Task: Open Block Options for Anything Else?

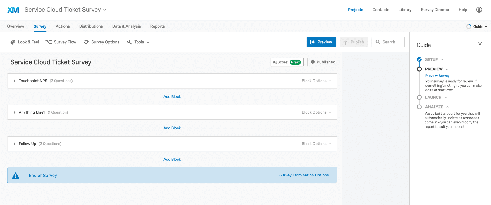Action: coord(316,112)
